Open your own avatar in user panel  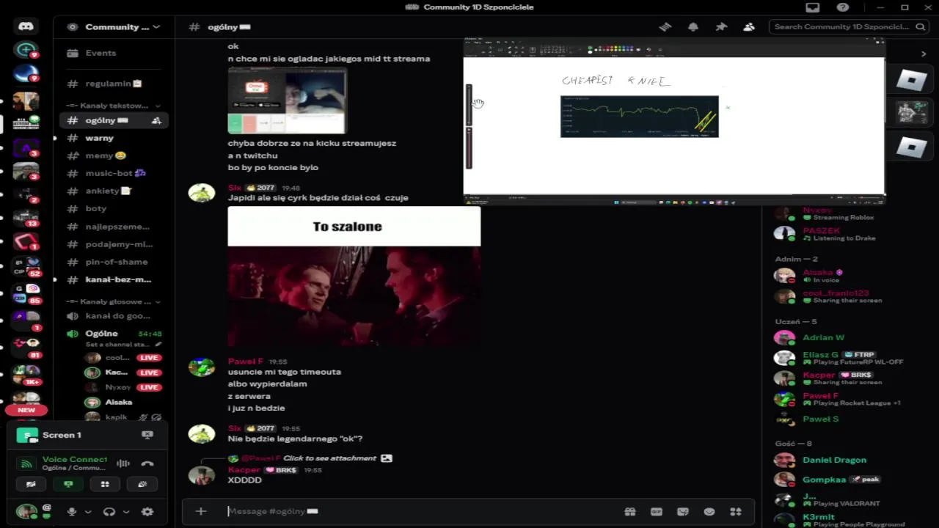tap(26, 512)
